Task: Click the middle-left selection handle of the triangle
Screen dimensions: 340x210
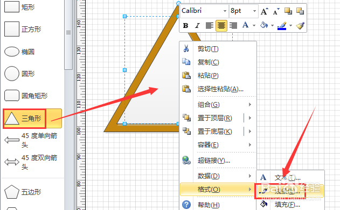Action: [x=124, y=70]
